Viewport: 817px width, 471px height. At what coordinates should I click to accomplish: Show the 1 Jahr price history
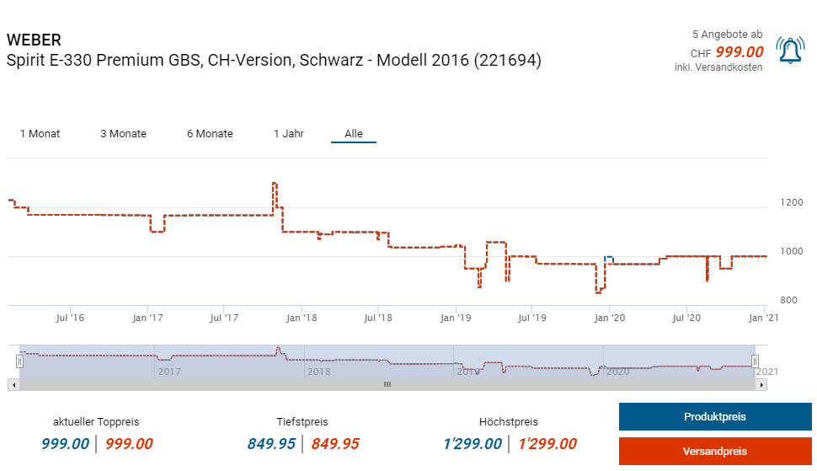coord(289,134)
